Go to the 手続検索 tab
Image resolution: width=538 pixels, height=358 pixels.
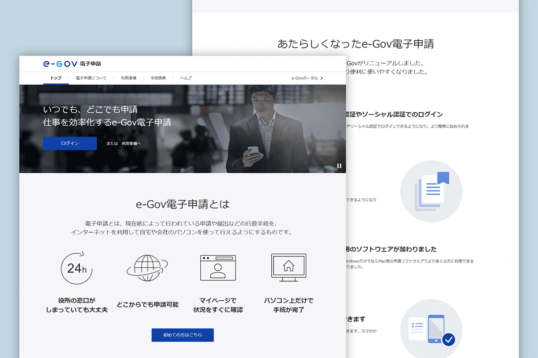[x=158, y=78]
